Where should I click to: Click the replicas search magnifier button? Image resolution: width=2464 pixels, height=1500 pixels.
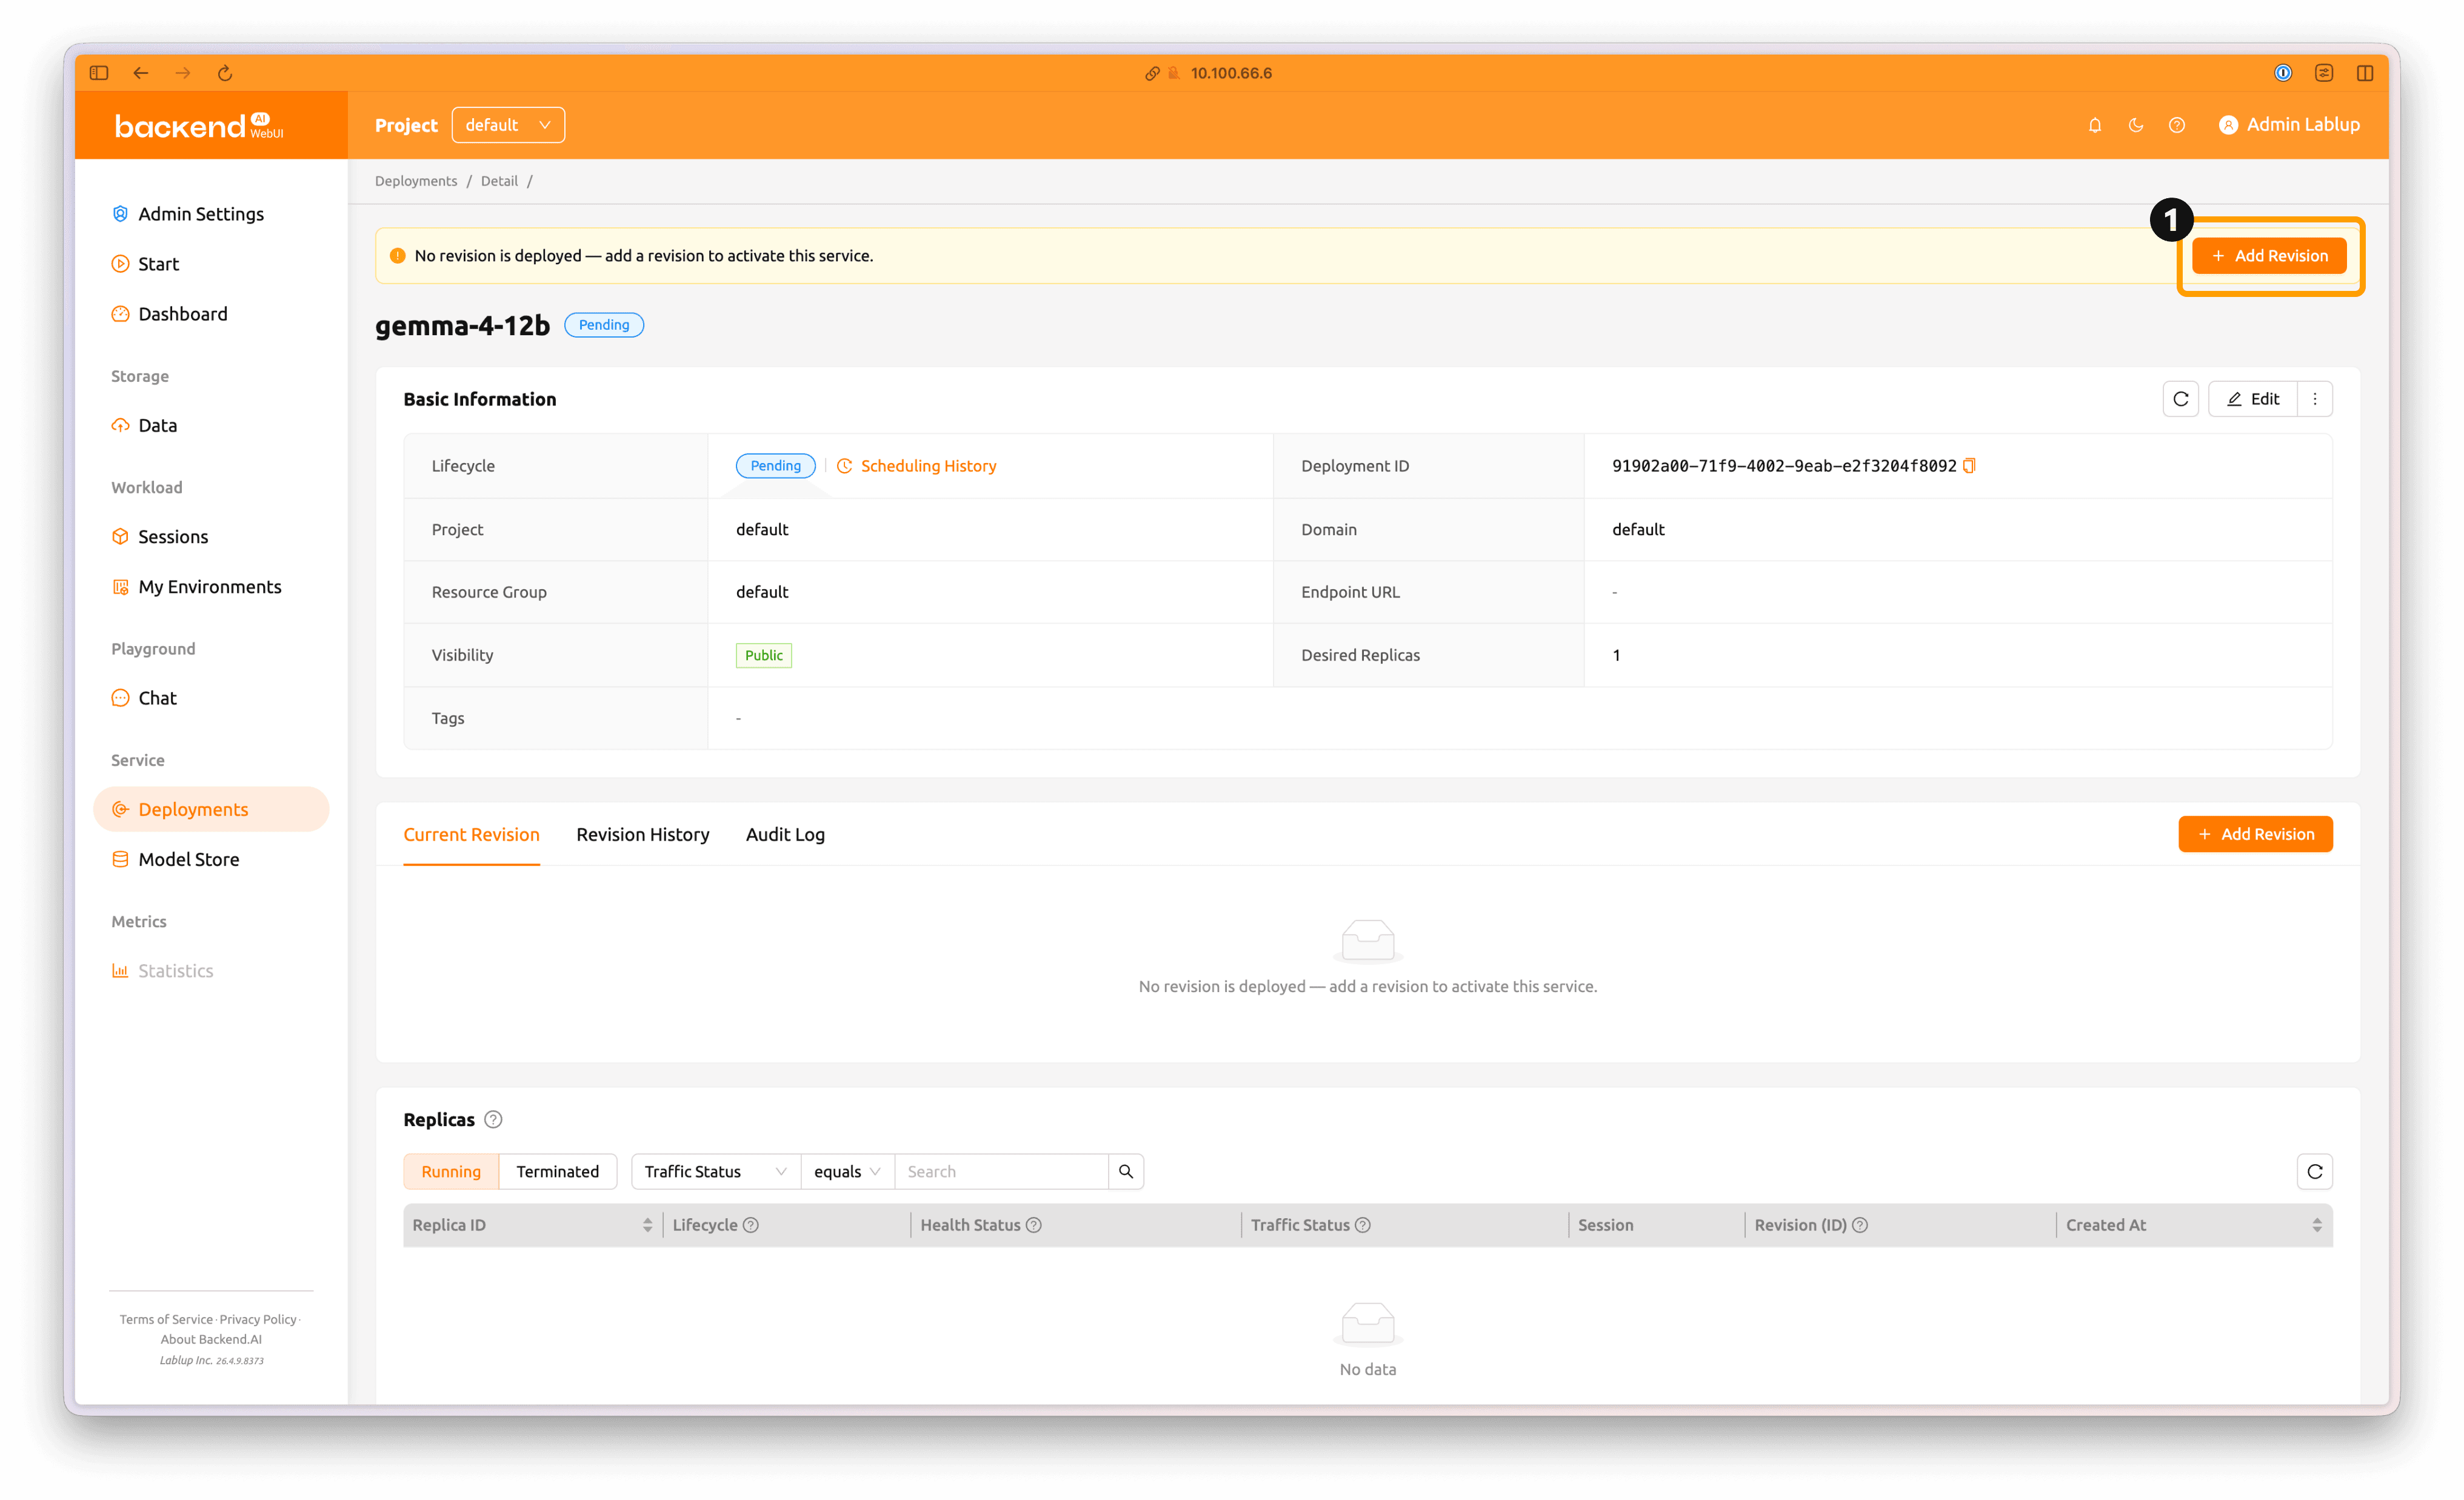click(x=1126, y=1172)
